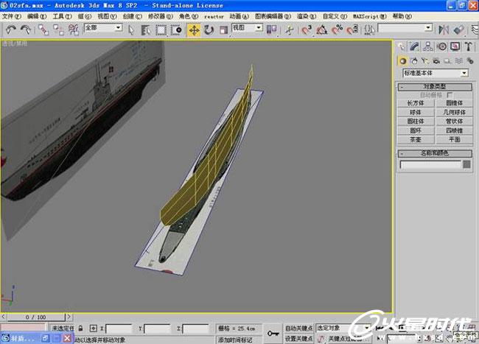The image size is (479, 344).
Task: Click the 茶壶 (Teapot) button
Action: coord(416,139)
